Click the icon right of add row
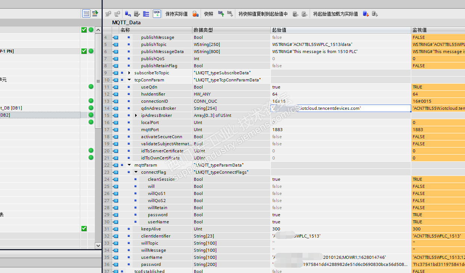Image resolution: width=465 pixels, height=273 pixels. pos(128,14)
